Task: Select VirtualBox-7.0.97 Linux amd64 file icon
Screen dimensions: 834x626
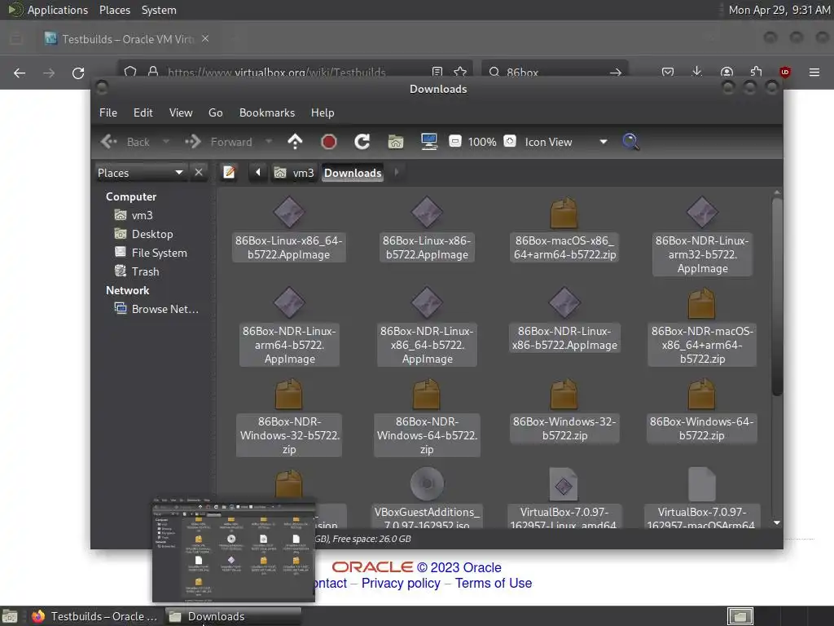Action: click(564, 484)
